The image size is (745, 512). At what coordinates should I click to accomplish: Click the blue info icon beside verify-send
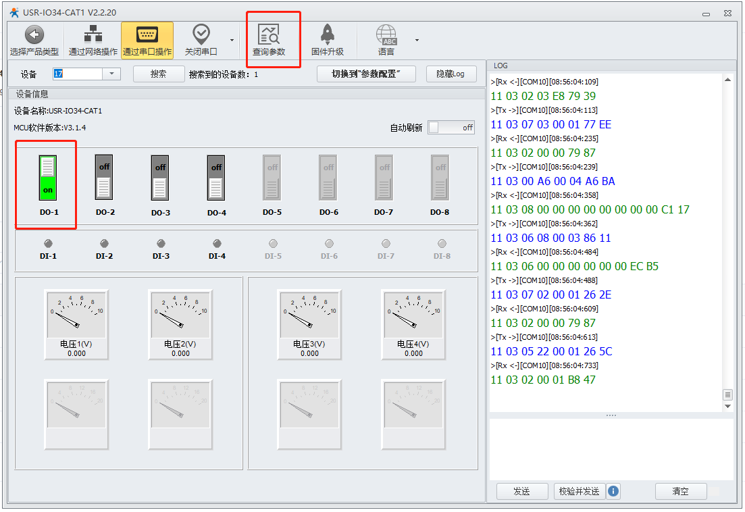pos(613,491)
